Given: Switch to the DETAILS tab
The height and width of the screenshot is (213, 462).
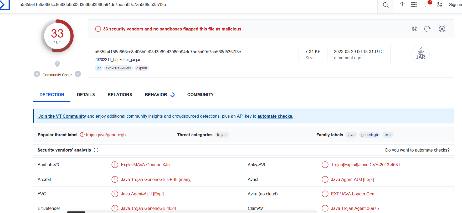Looking at the screenshot, I should point(86,95).
